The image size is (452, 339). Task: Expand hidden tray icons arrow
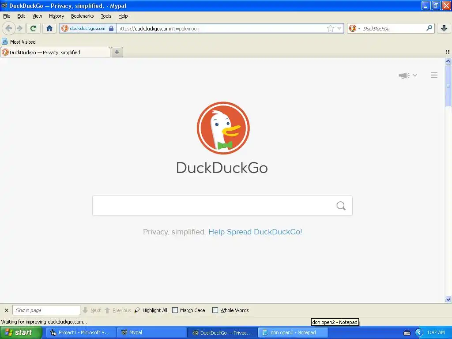(x=419, y=333)
